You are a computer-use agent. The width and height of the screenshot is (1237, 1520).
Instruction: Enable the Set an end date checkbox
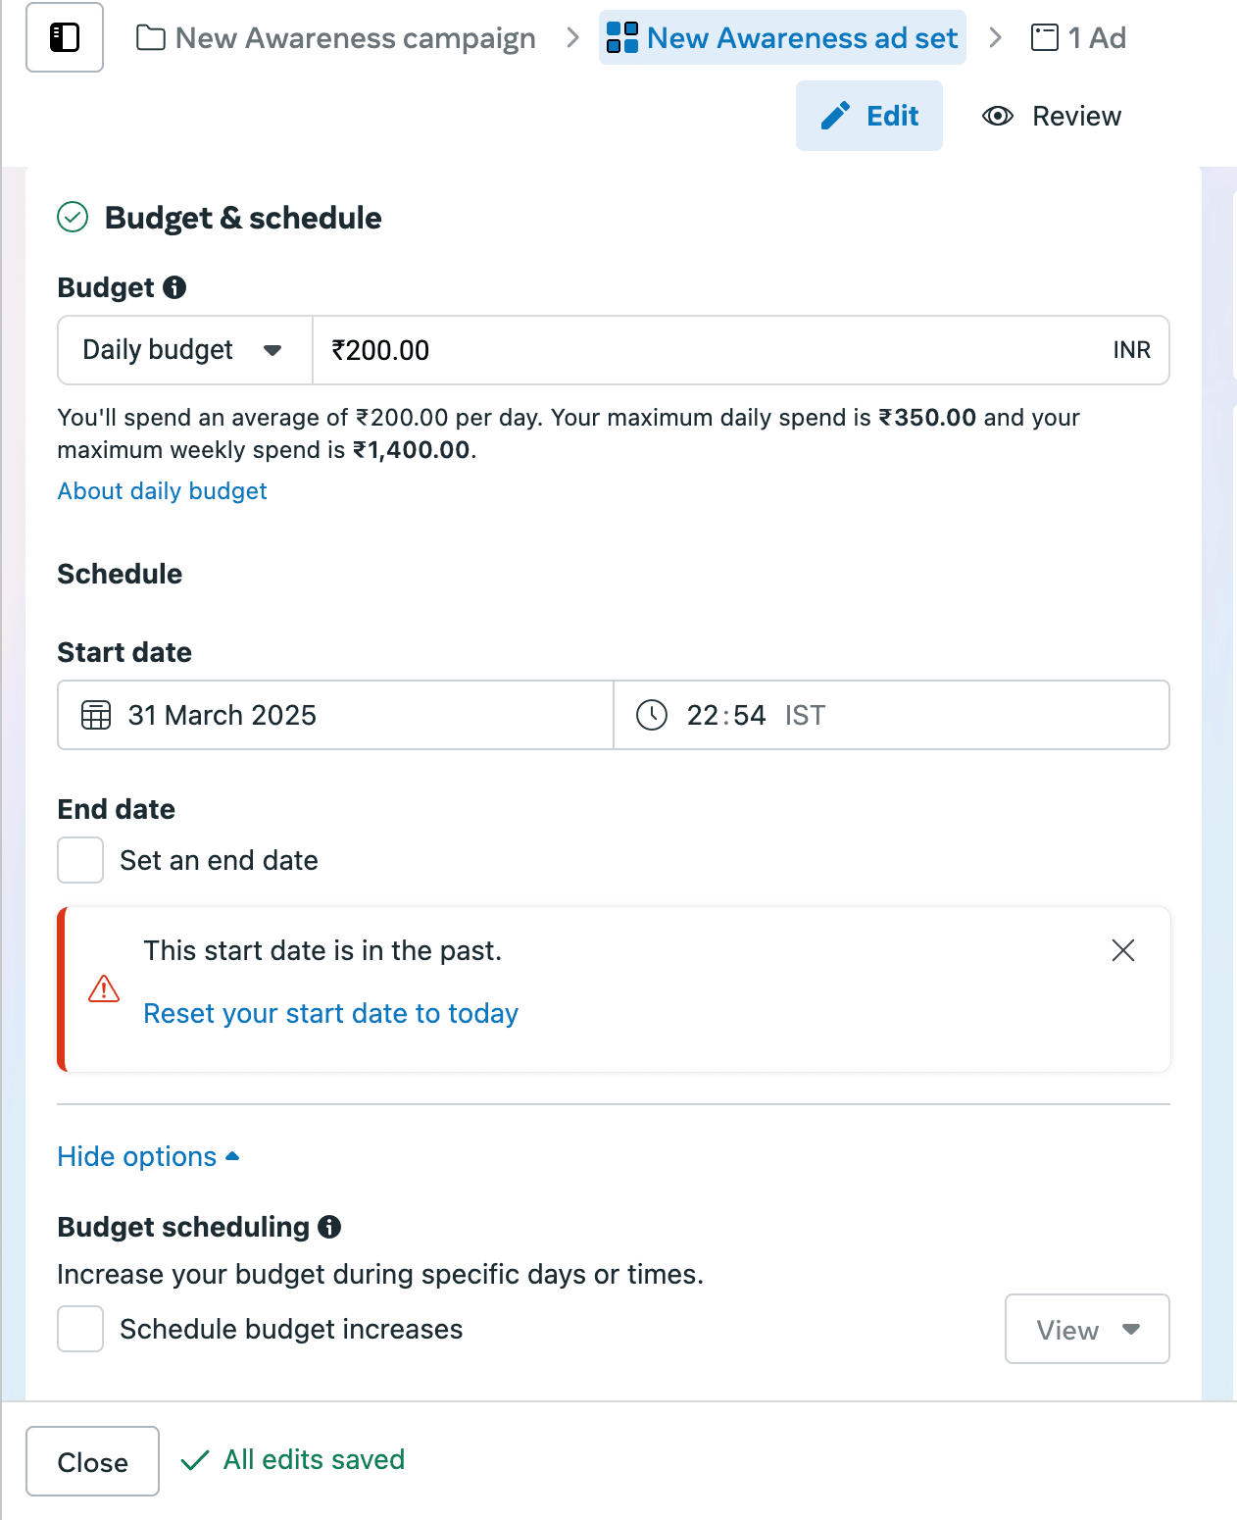80,860
